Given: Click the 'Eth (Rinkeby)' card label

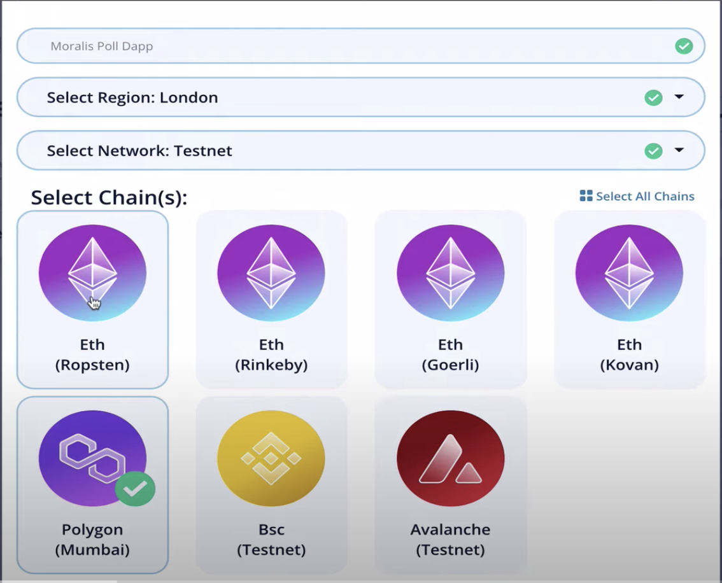Looking at the screenshot, I should [271, 355].
